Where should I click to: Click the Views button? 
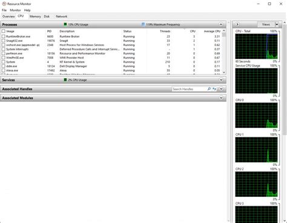pyautogui.click(x=266, y=24)
